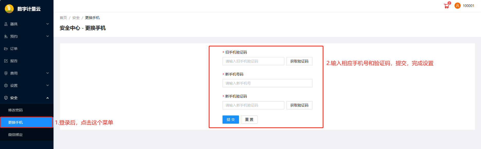The image size is (481, 149).
Task: Select the 微信绑定 menu item
Action: pyautogui.click(x=15, y=135)
